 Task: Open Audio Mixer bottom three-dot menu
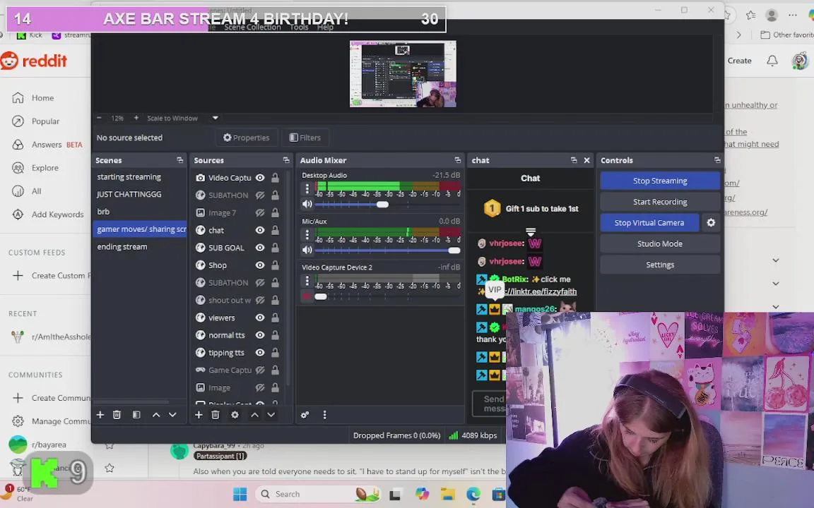tap(324, 415)
